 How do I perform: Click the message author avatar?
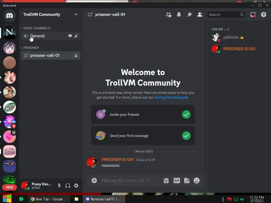[x=92, y=163]
